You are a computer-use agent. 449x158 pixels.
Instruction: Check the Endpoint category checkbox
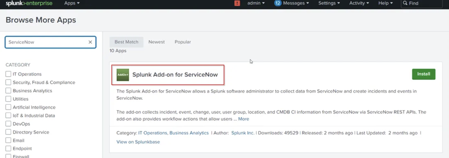pos(8,148)
